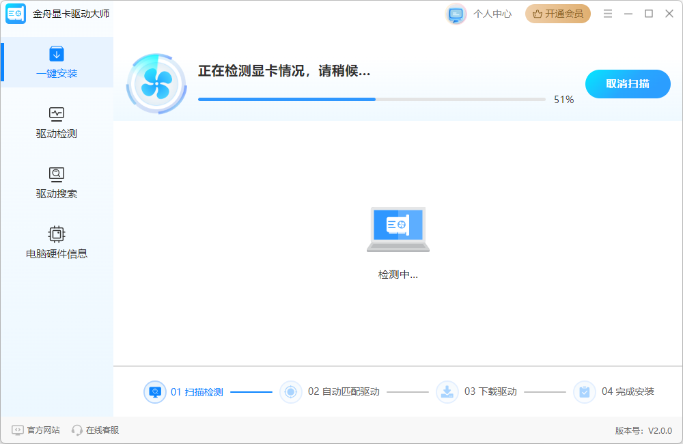The image size is (683, 444).
Task: Select the 驱动检测 sidebar icon
Action: pos(57,114)
